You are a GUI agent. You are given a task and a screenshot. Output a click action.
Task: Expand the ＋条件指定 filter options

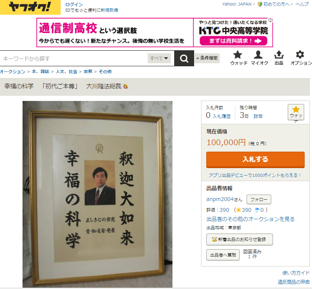[207, 58]
